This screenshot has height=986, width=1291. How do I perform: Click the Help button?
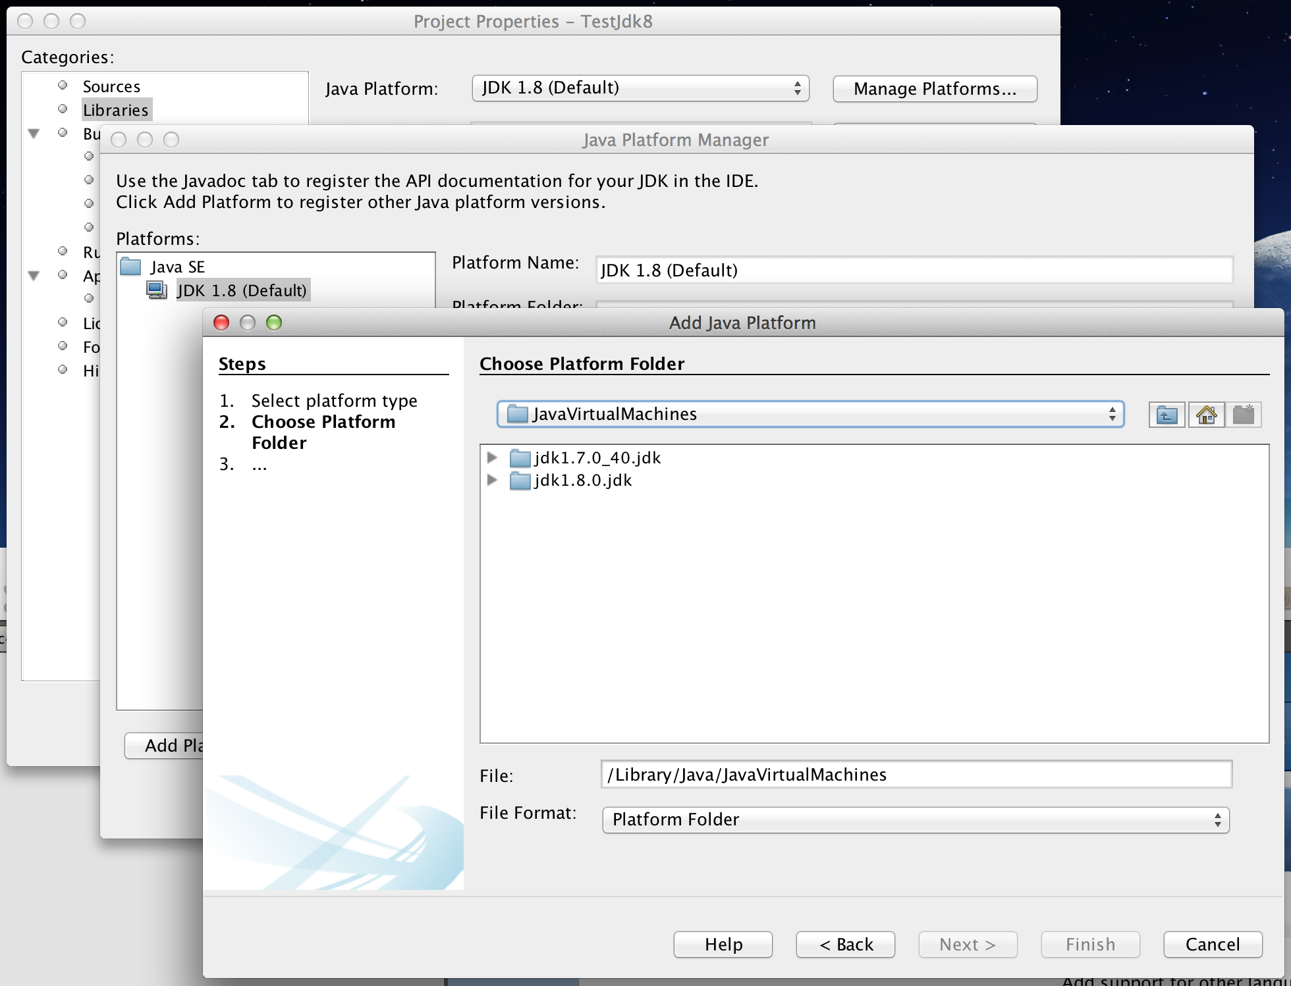pos(723,945)
